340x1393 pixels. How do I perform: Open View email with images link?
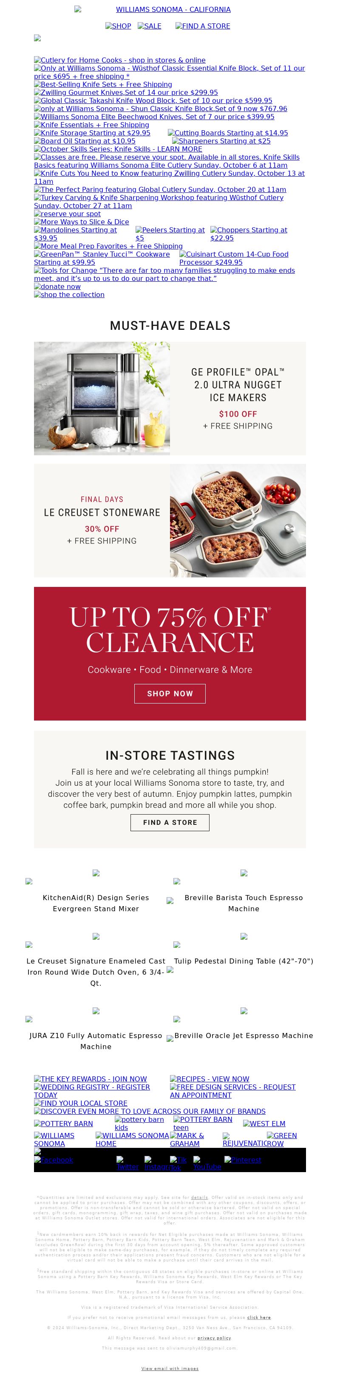170,1368
